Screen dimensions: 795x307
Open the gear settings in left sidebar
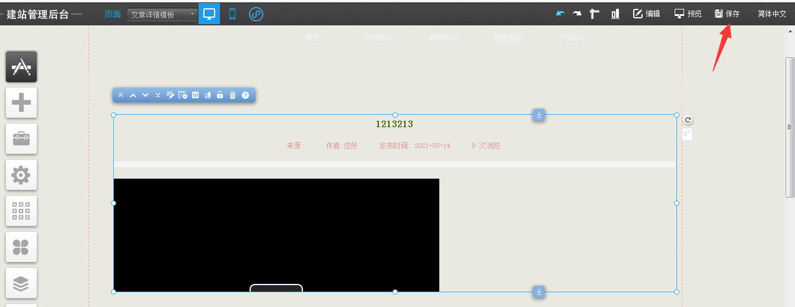pyautogui.click(x=21, y=175)
